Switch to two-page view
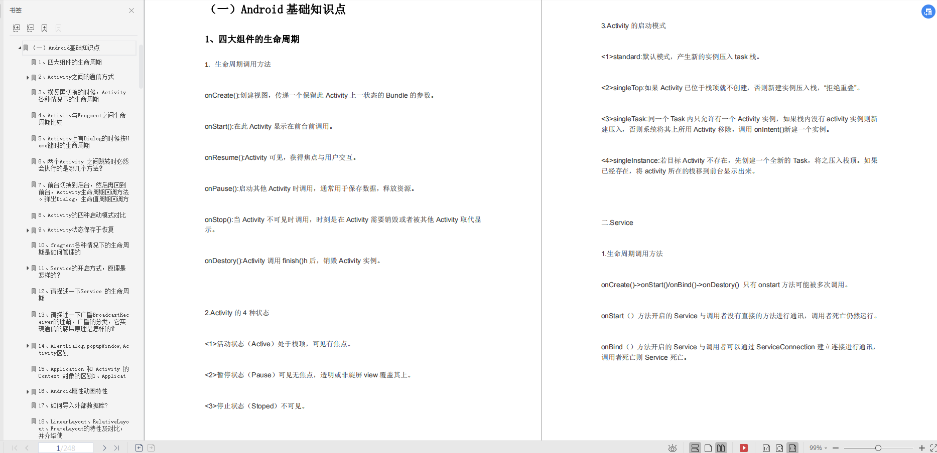 tap(721, 448)
